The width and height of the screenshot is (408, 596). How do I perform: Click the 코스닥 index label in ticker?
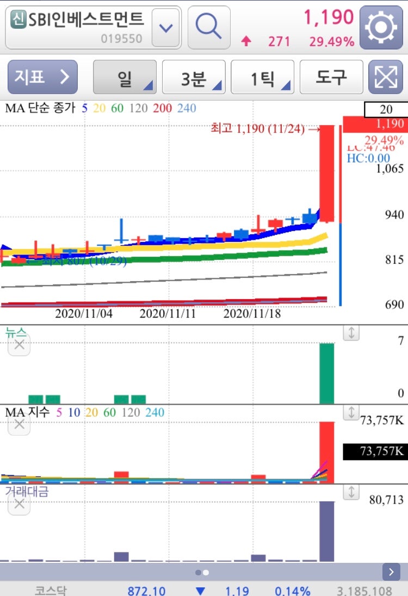[51, 591]
